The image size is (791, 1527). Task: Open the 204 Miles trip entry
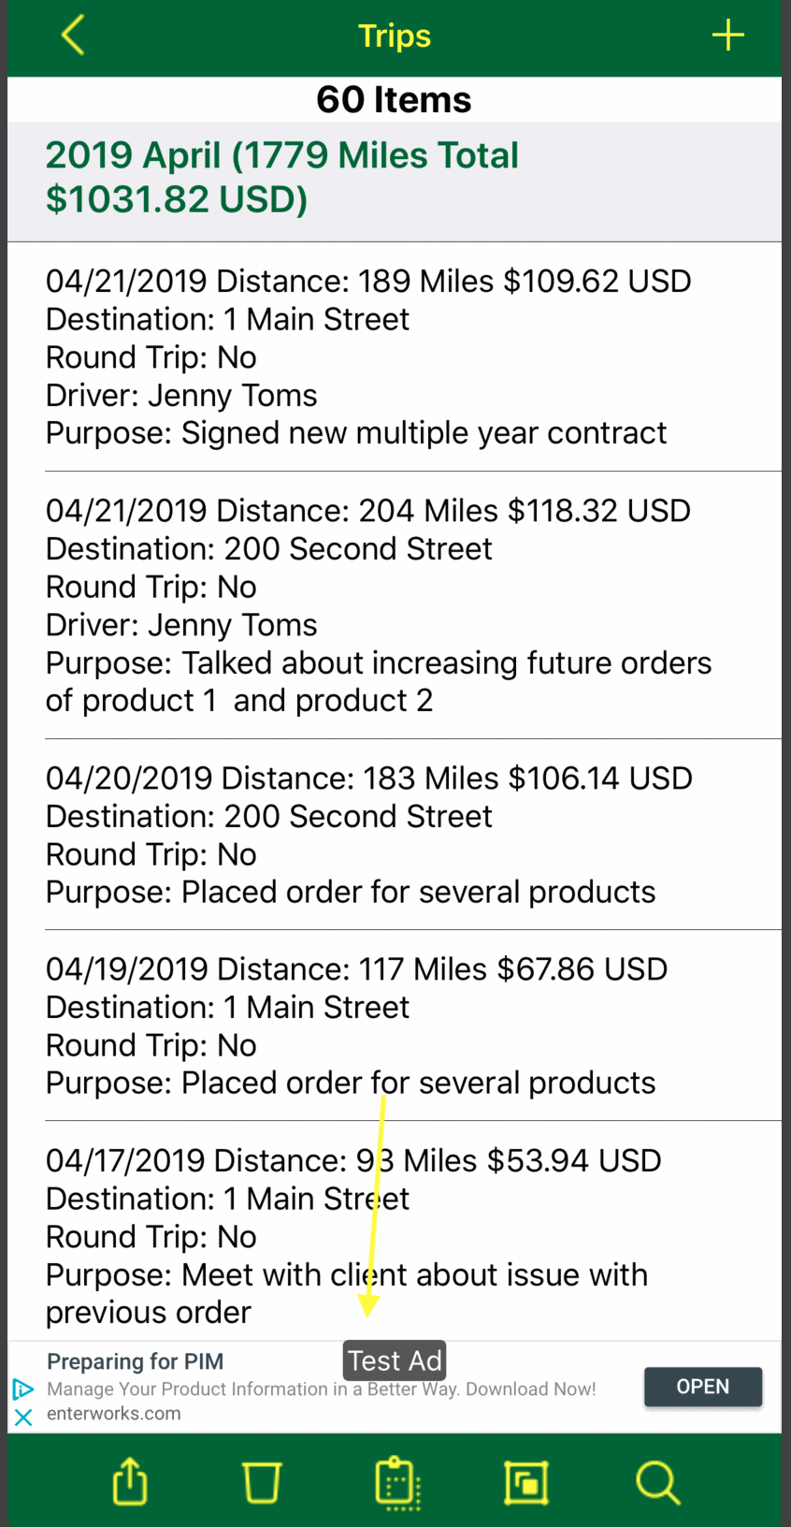point(395,604)
